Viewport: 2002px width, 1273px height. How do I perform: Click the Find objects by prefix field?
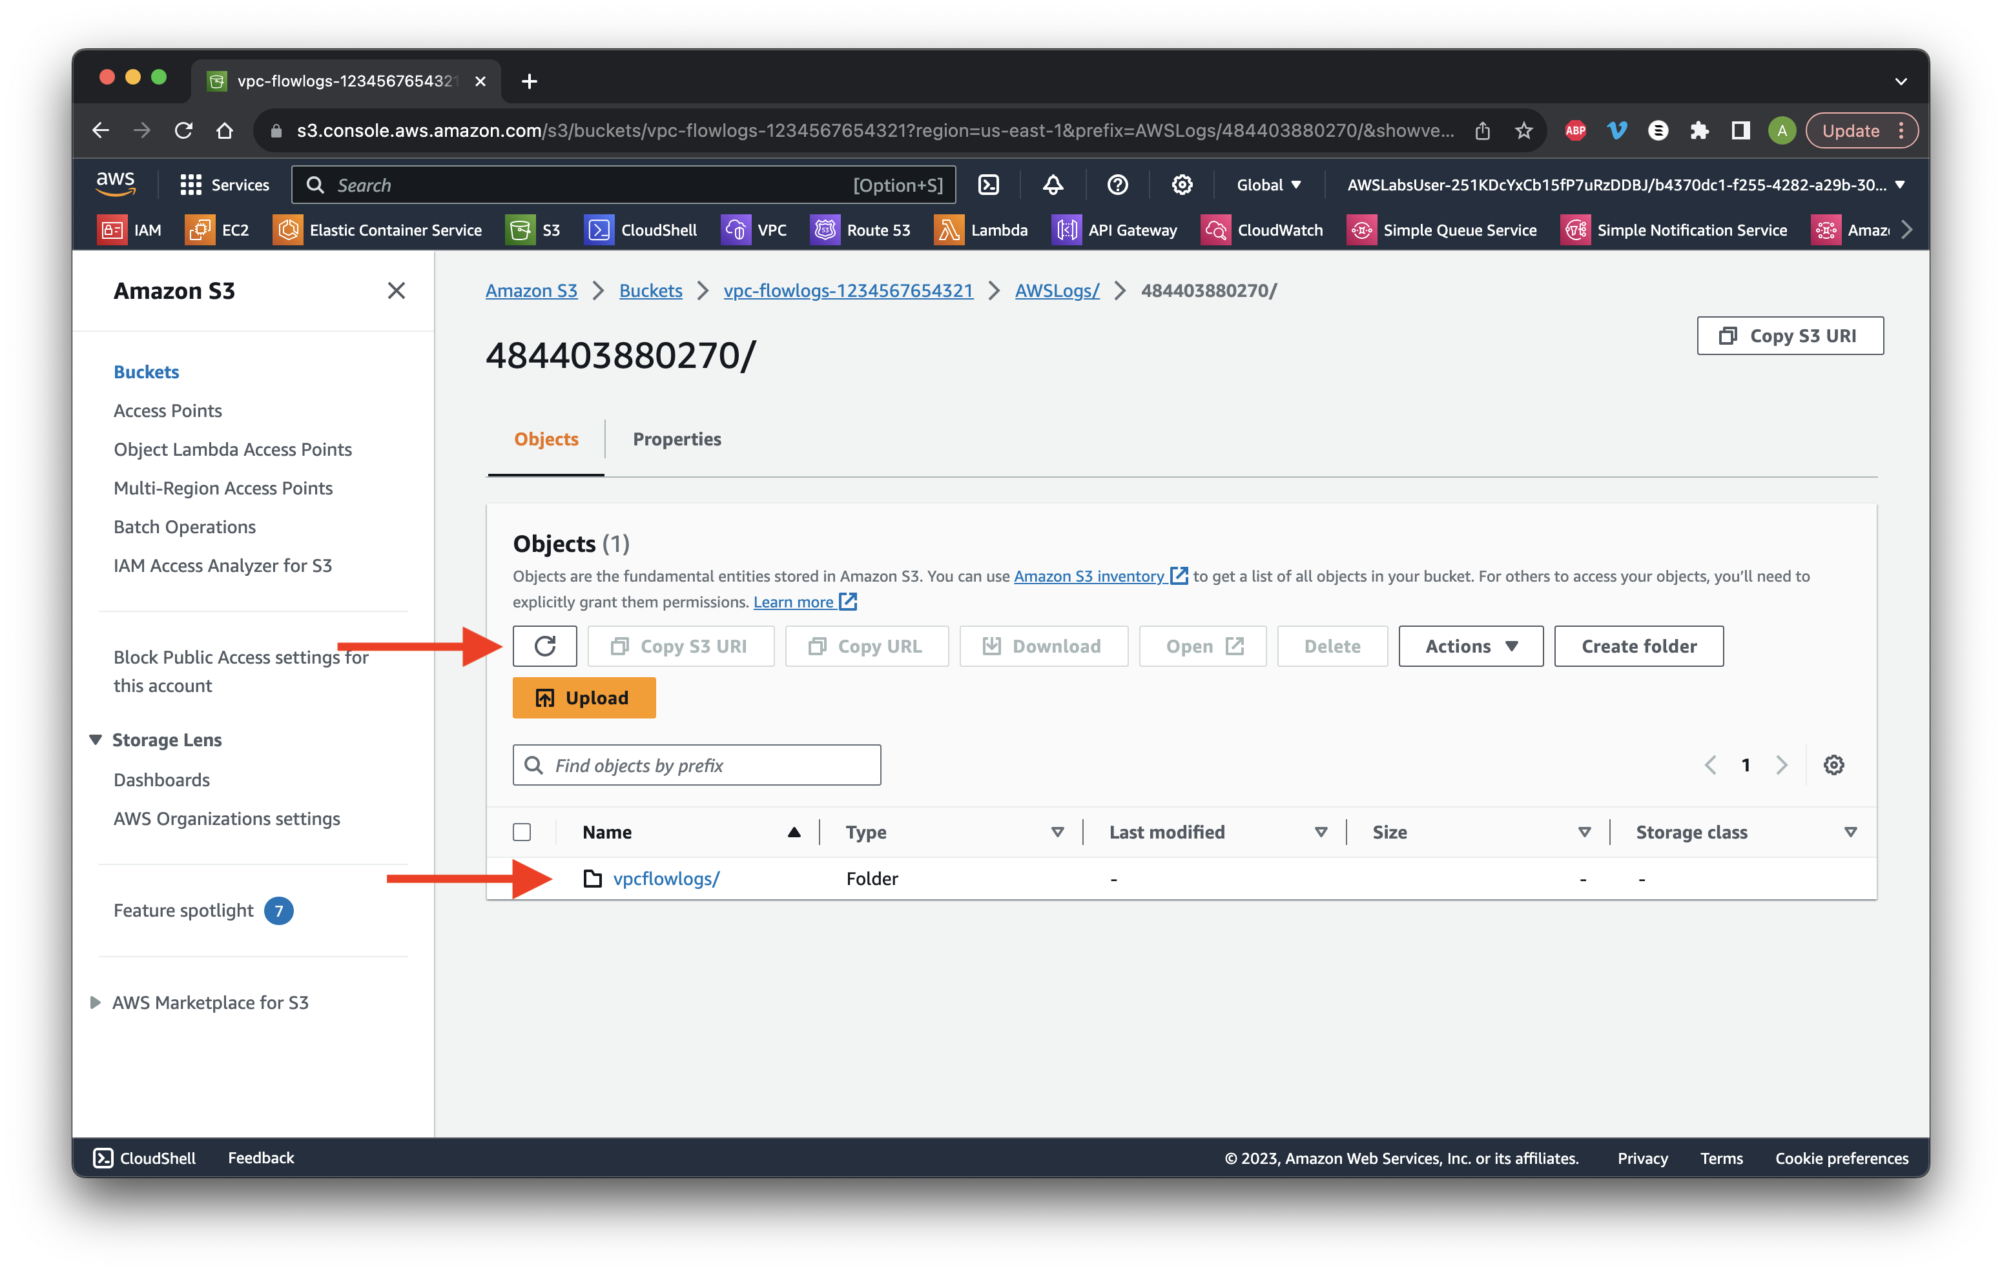696,764
